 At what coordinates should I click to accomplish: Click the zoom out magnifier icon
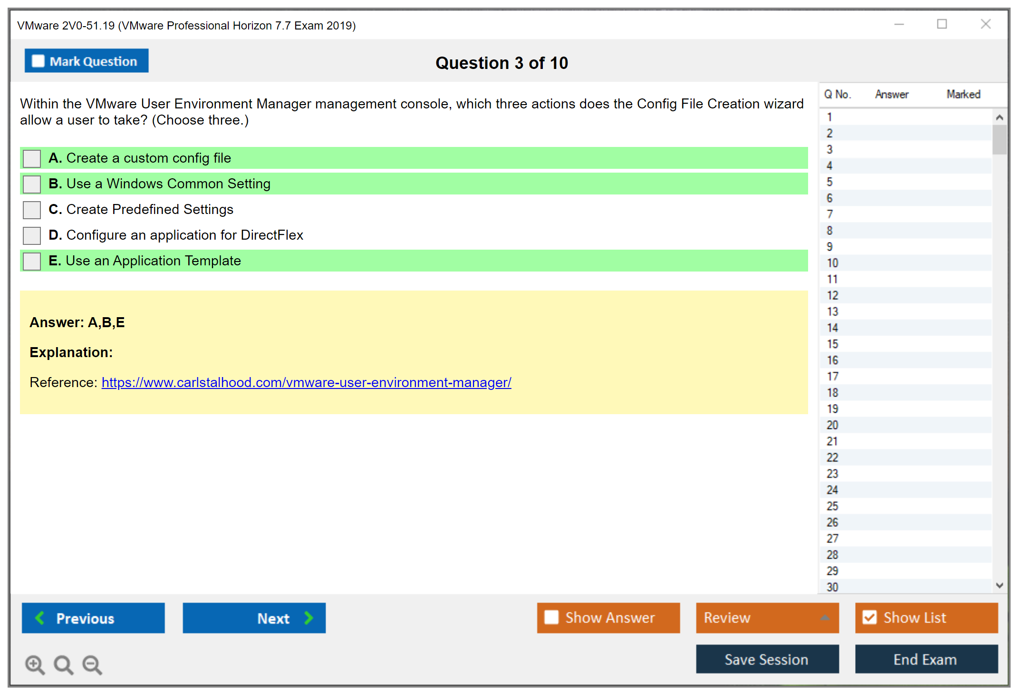coord(92,664)
